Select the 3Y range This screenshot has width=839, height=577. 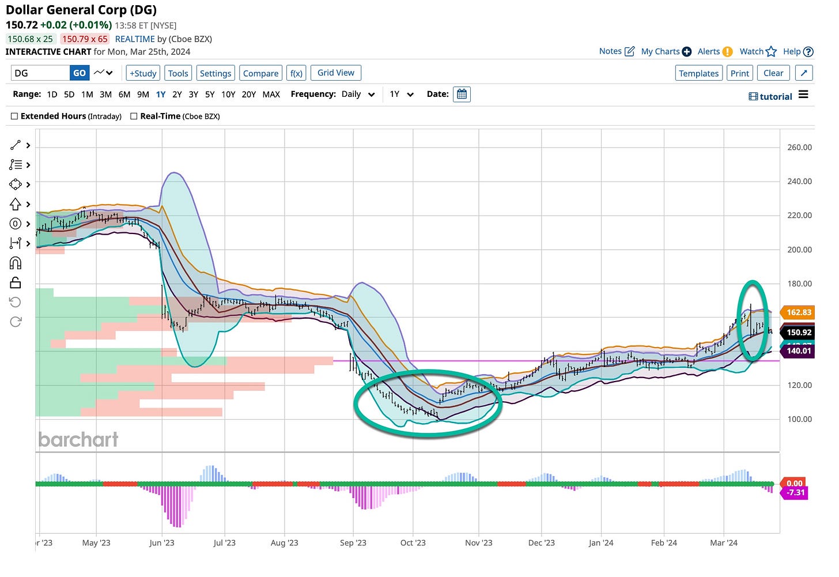[x=194, y=94]
